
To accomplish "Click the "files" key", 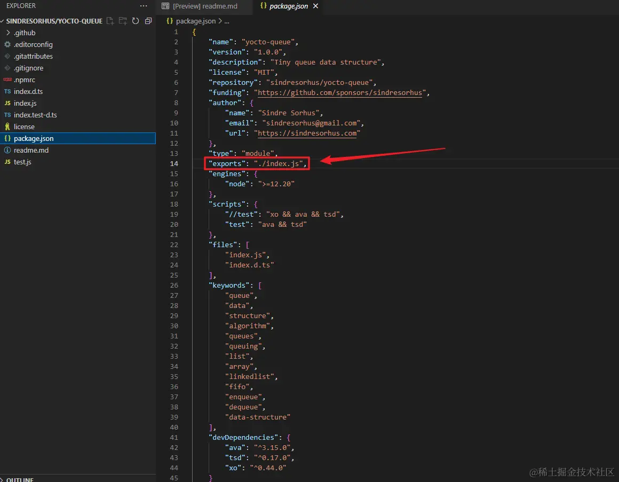I will (223, 245).
